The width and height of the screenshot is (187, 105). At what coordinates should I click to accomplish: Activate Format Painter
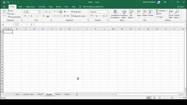point(14,17)
